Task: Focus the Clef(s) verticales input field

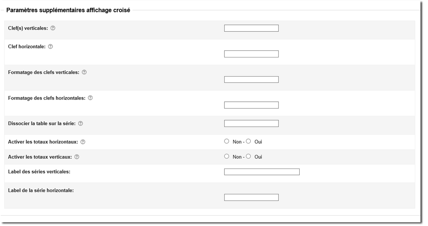Action: coord(251,28)
